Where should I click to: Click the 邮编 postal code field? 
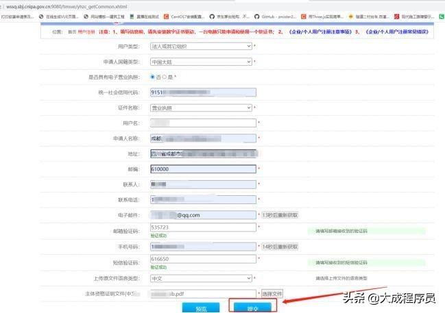coord(202,168)
